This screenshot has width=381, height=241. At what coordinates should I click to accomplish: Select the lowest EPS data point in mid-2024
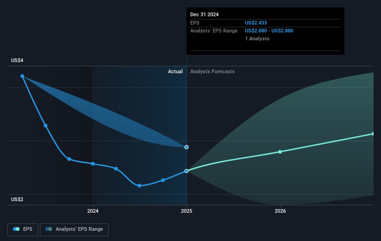139,185
